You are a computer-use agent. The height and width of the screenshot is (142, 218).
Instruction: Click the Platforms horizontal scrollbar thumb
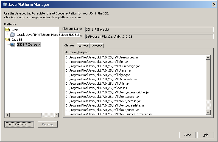(26, 115)
